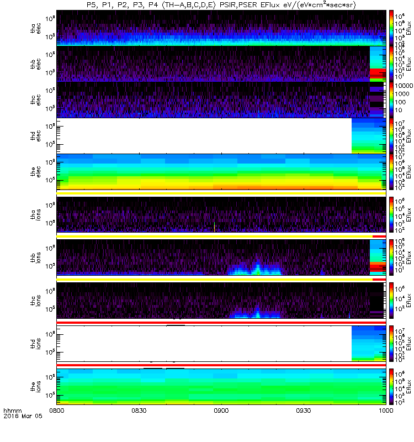Click the color bar beside thb ions panel
Screen dimensions: 414x442
click(391, 257)
